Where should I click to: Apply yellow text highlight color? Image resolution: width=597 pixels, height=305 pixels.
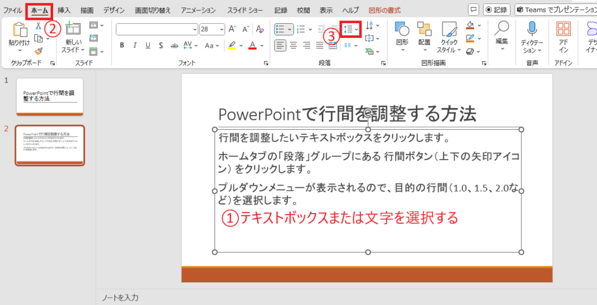point(231,45)
